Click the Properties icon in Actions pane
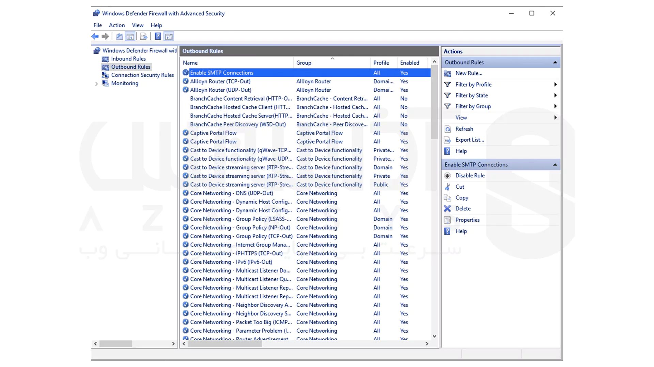Image resolution: width=654 pixels, height=367 pixels. point(448,220)
